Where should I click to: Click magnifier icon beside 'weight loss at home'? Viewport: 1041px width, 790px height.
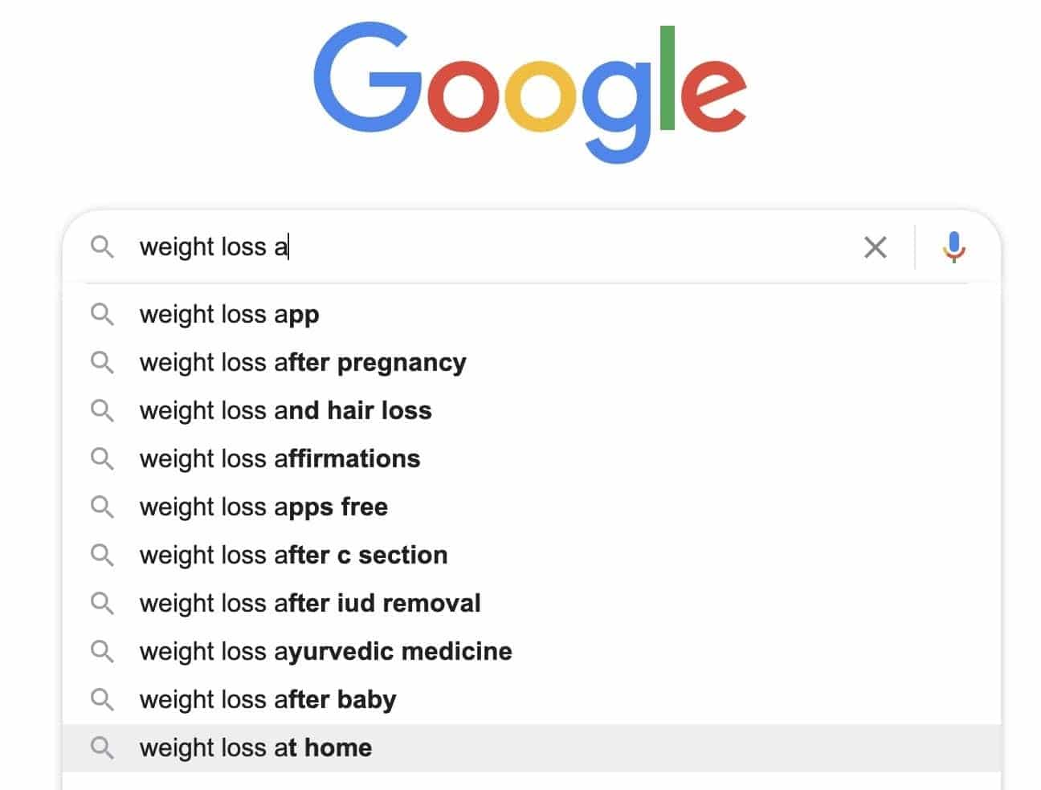[x=102, y=747]
